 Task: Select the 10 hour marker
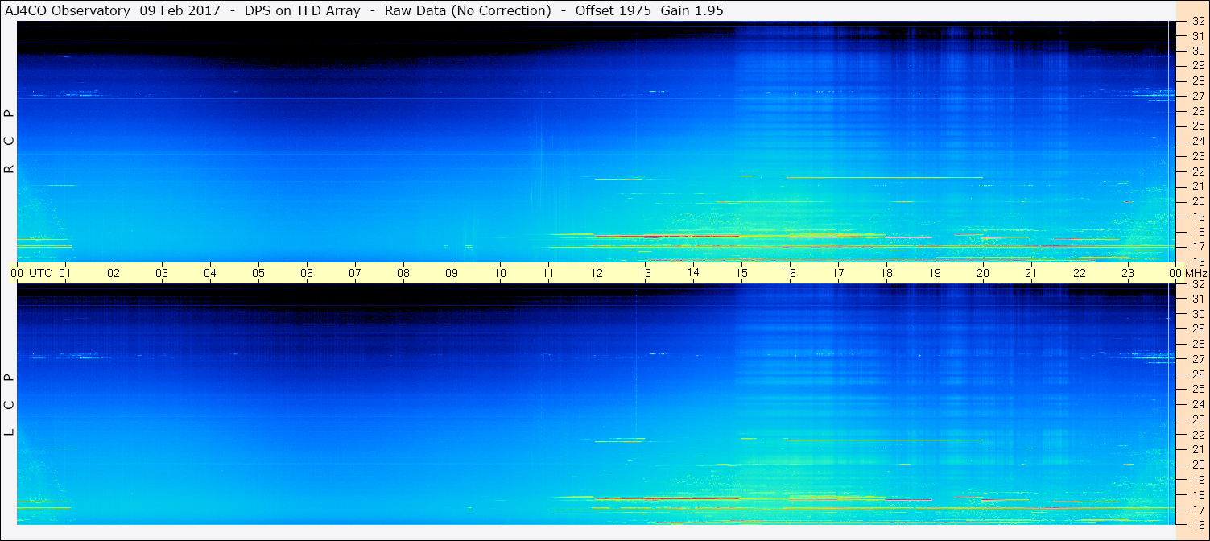[500, 273]
